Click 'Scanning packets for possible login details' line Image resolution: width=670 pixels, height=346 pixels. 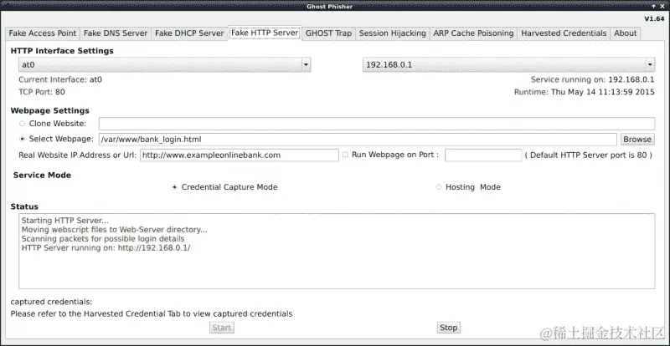(103, 239)
